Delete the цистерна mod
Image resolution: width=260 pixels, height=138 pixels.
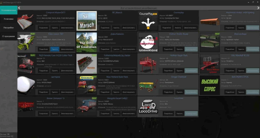click(55, 92)
